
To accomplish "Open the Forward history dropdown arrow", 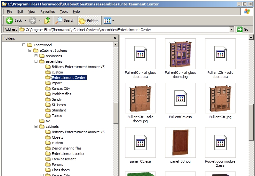I will pos(40,21).
